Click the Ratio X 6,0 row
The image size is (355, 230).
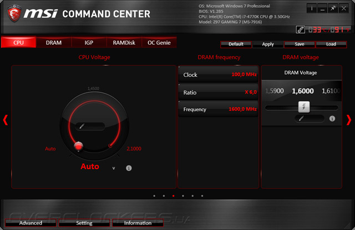[218, 92]
